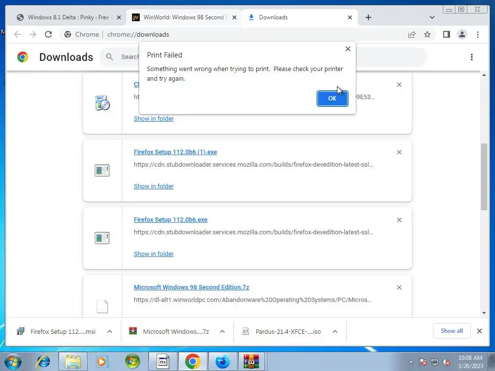Open the side panel icon in toolbar
Viewport: 495px width, 371px height.
point(446,34)
